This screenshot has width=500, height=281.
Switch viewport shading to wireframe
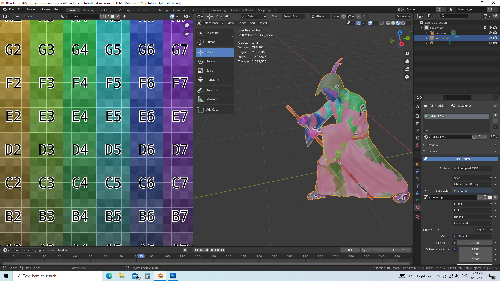pyautogui.click(x=388, y=23)
